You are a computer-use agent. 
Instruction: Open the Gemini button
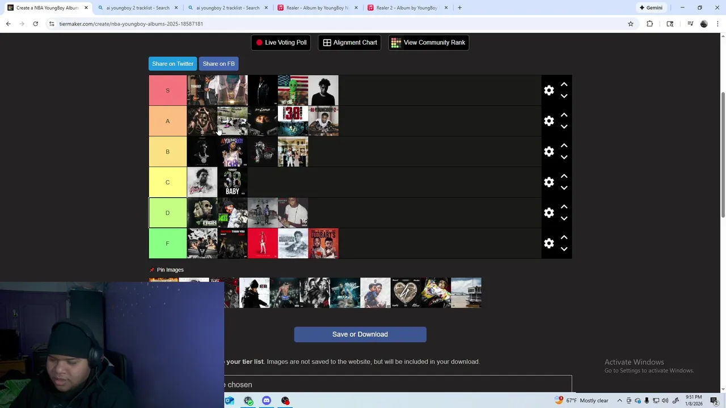(x=651, y=8)
